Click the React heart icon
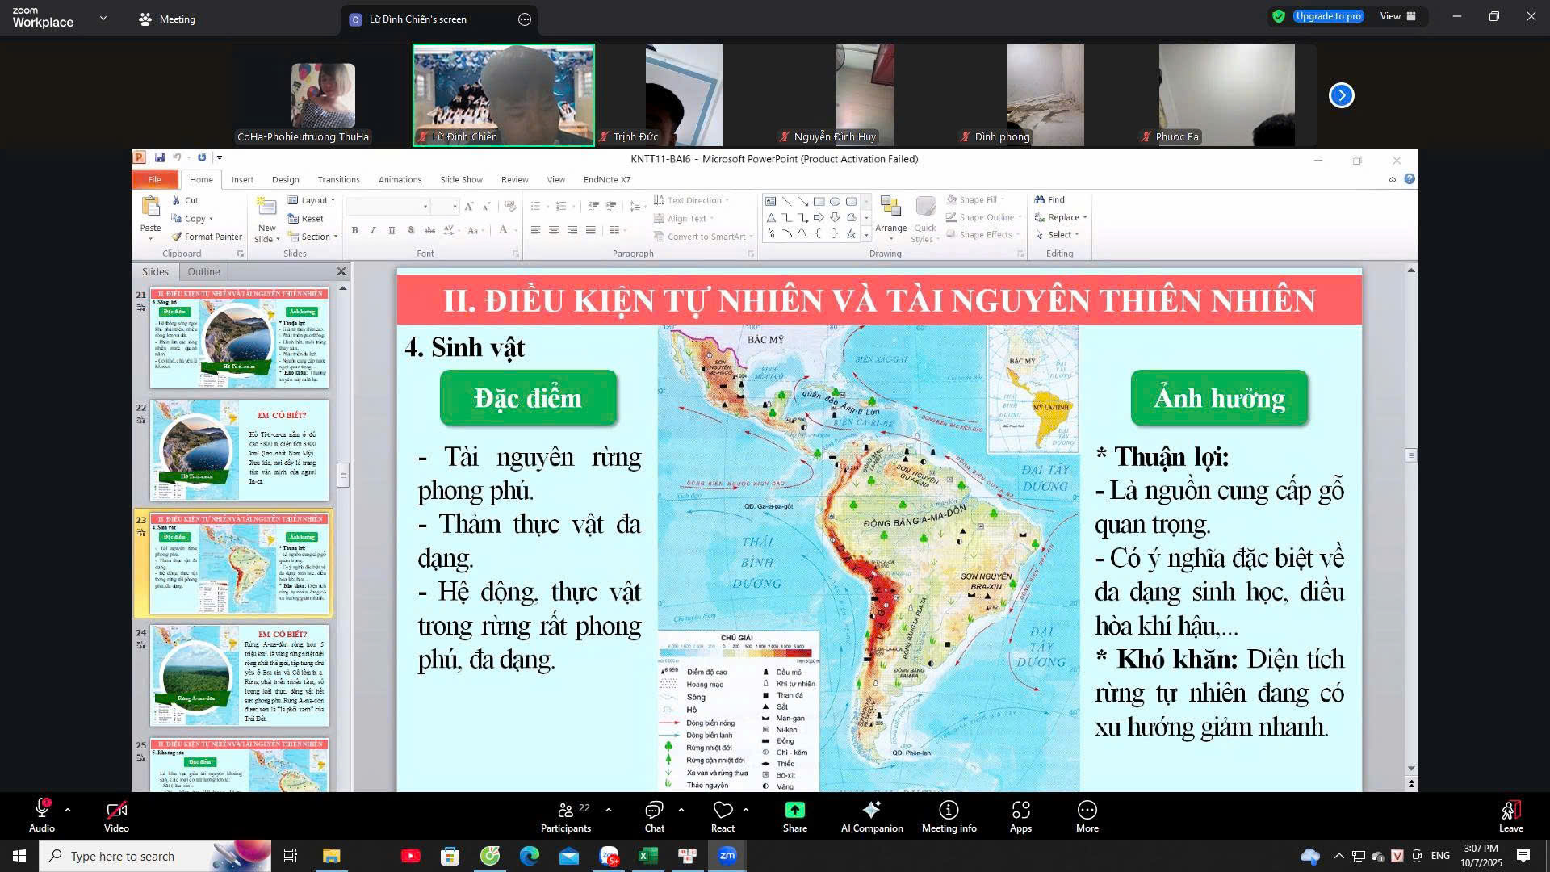This screenshot has width=1550, height=872. (723, 815)
